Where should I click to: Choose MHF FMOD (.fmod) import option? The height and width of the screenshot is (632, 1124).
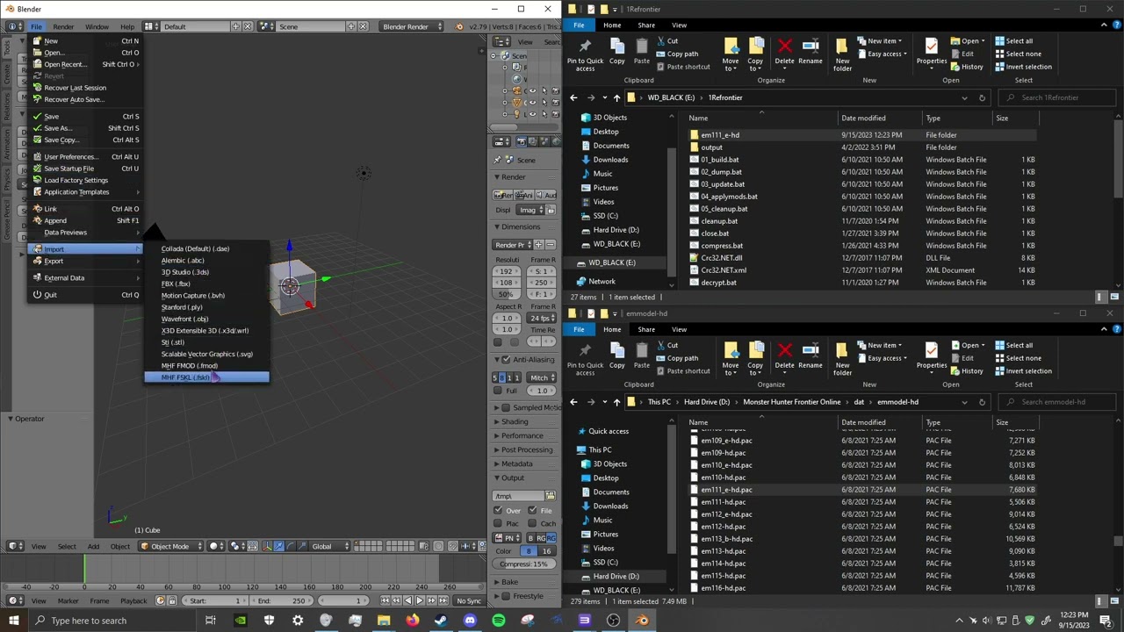206,365
